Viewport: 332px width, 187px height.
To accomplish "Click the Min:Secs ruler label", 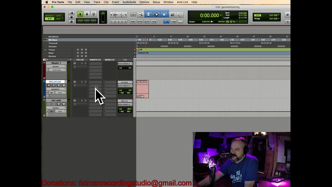I will tap(53, 40).
